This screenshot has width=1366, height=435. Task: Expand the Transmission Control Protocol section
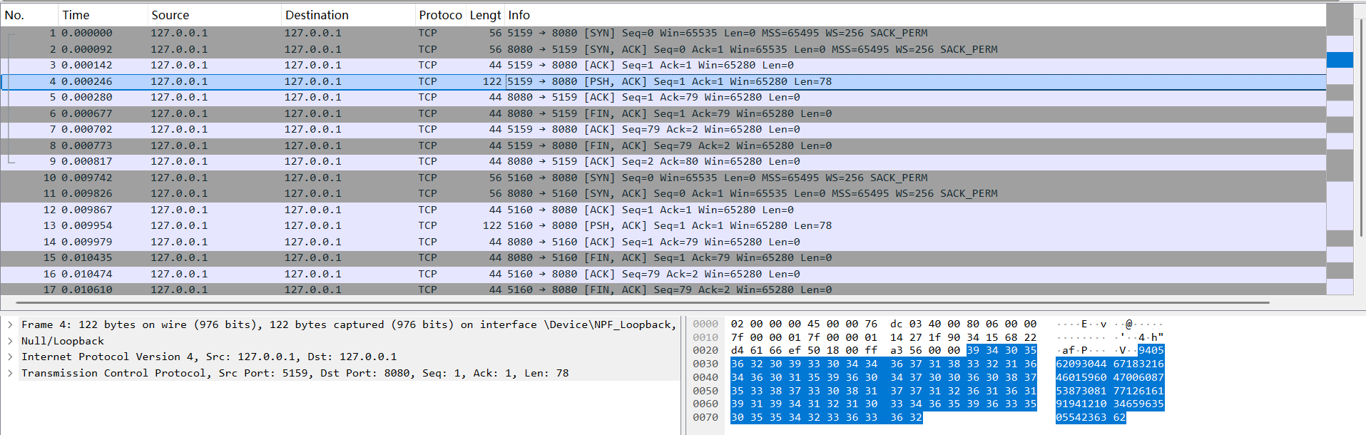click(x=10, y=373)
